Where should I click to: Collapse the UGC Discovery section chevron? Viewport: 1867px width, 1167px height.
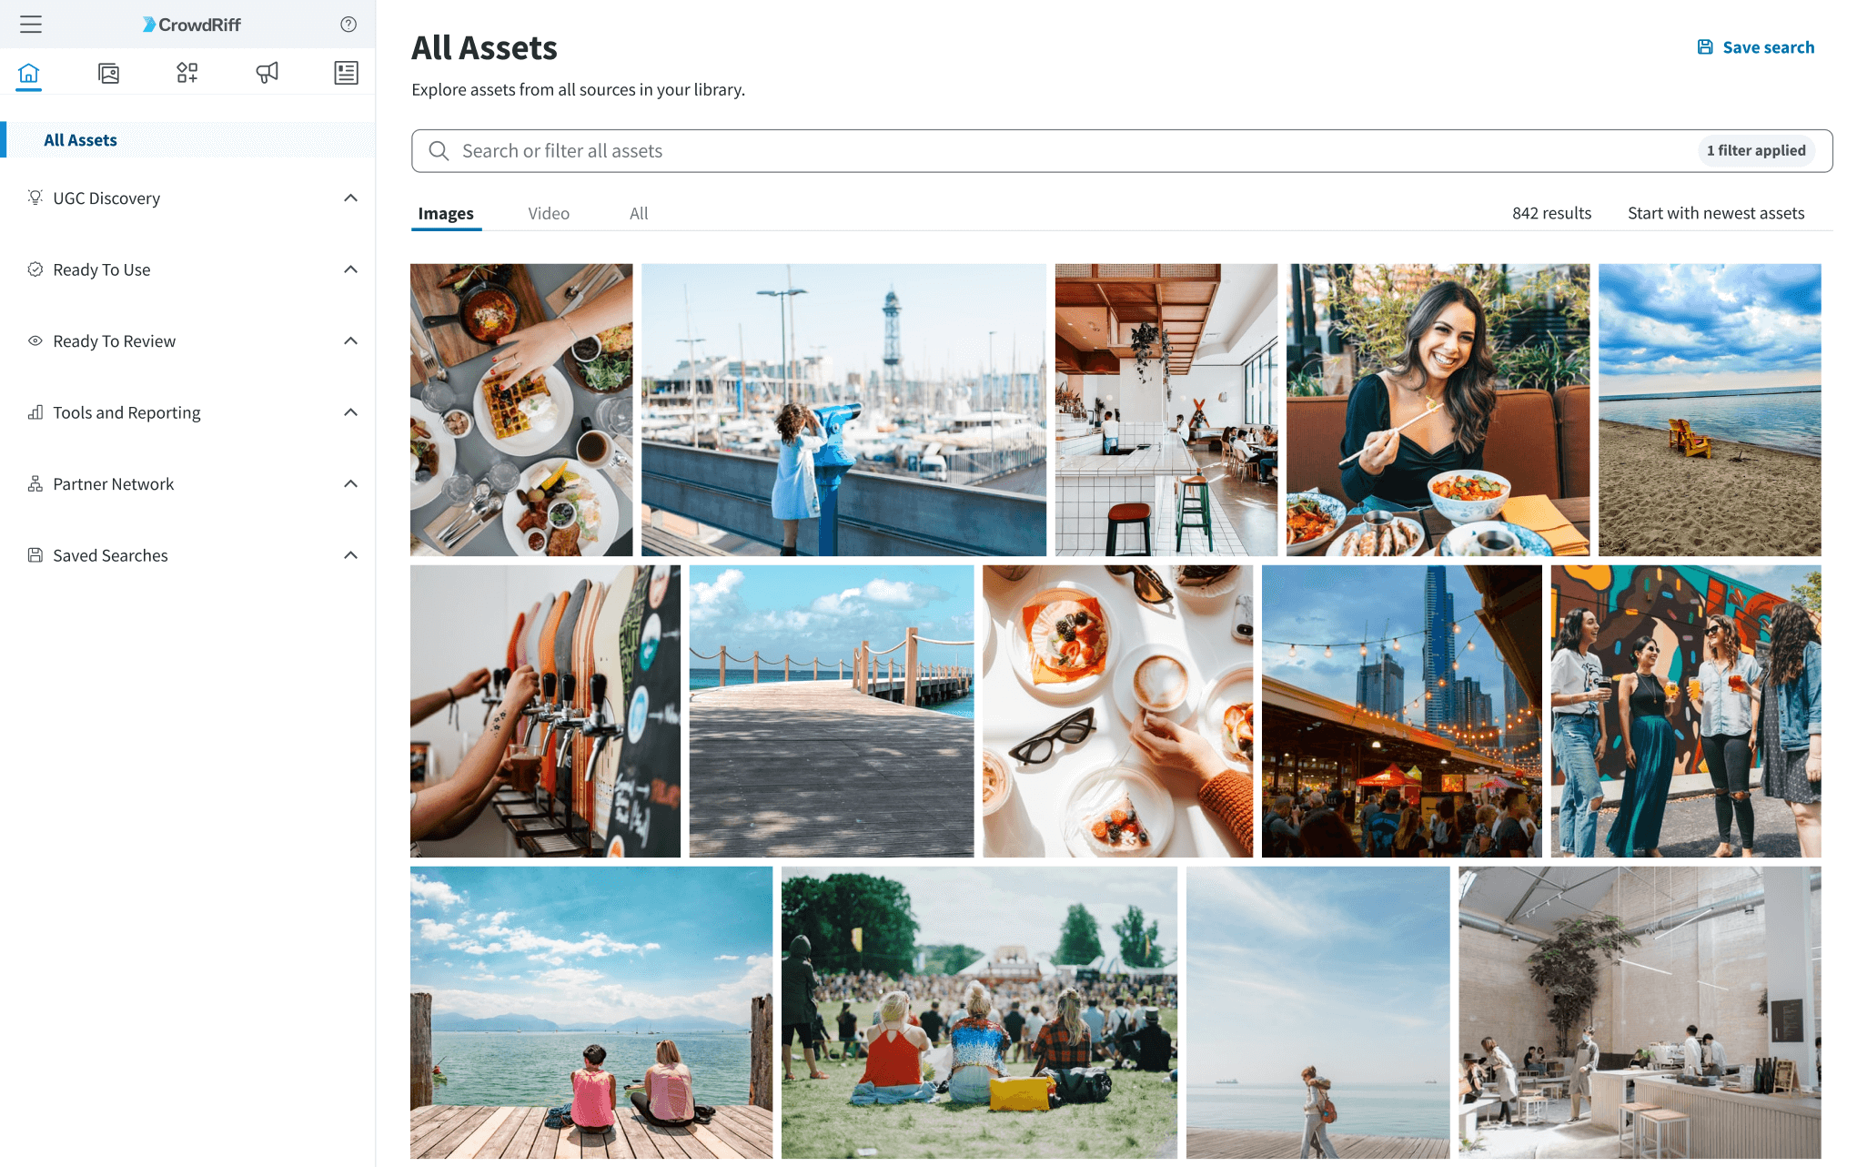[350, 198]
